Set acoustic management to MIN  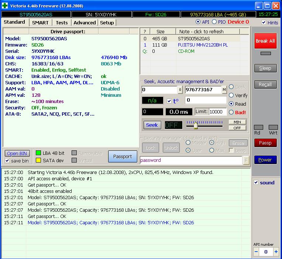237,122
